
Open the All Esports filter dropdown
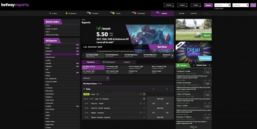coord(96,78)
